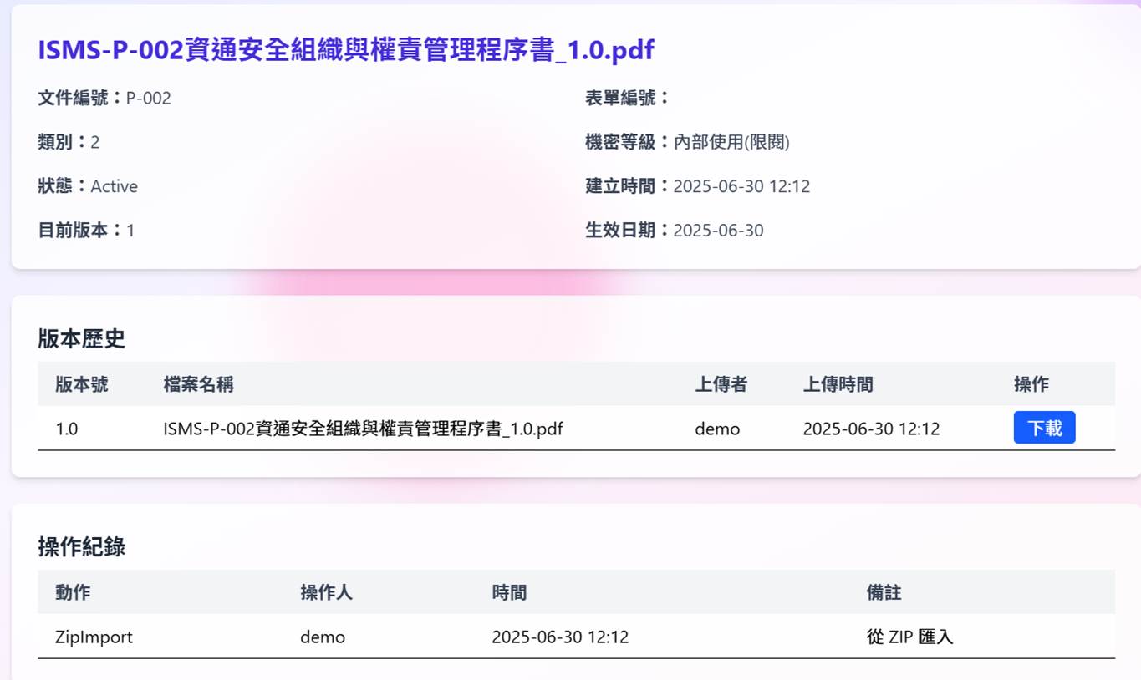Click the 版本歷史 section heading
The width and height of the screenshot is (1141, 680).
pyautogui.click(x=81, y=338)
